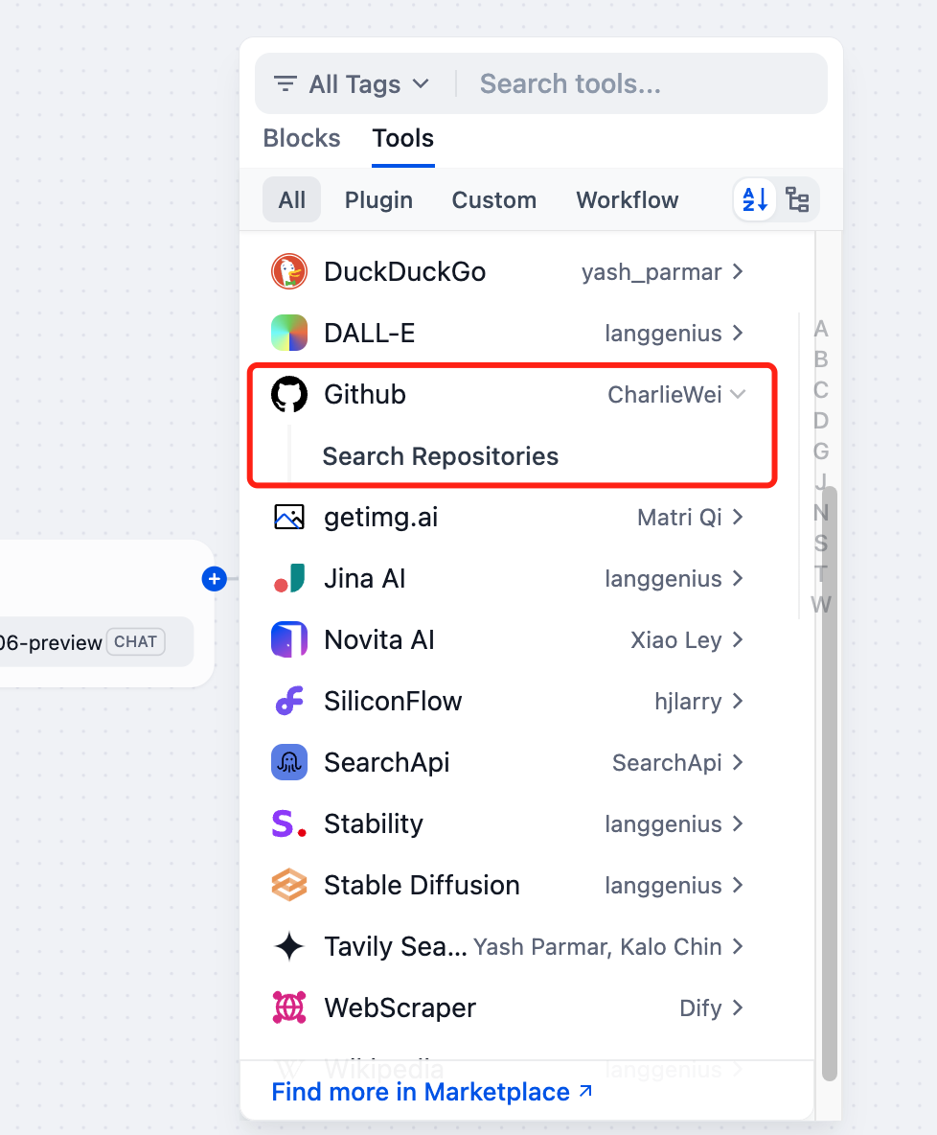
Task: Click the Stable Diffusion logo icon
Action: [x=288, y=885]
